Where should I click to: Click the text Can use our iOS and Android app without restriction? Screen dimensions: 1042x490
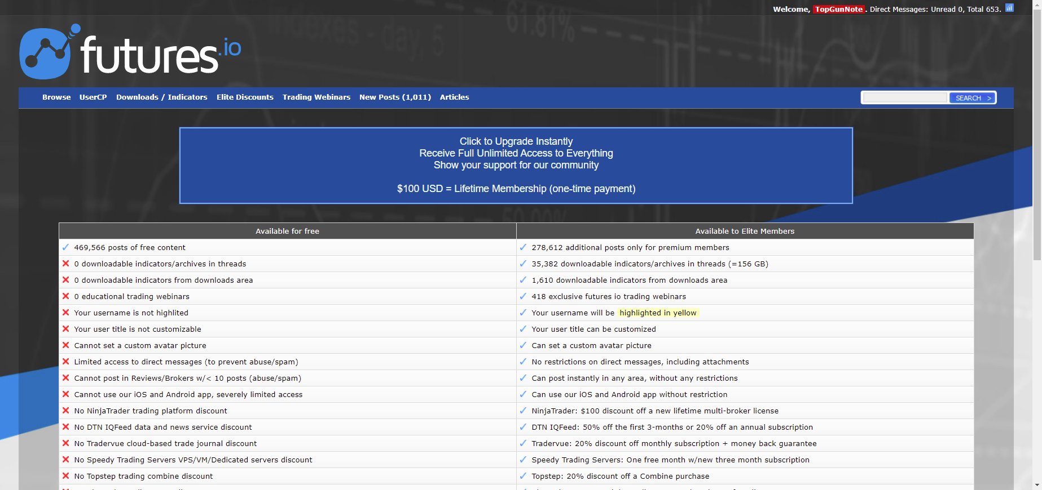[630, 394]
